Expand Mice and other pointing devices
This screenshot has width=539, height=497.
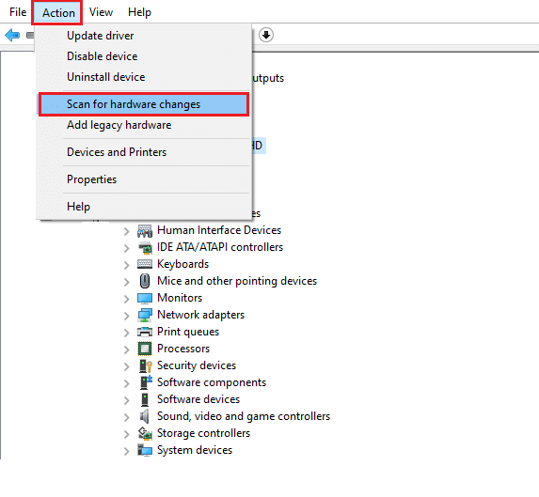[x=126, y=282]
